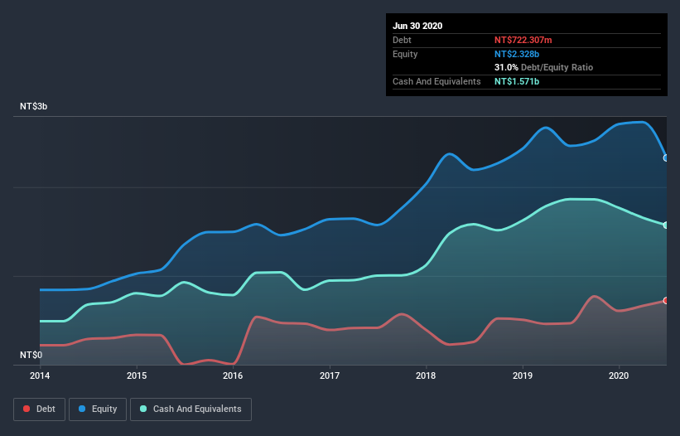
Task: Click the 2020 x-axis label
Action: pos(619,375)
